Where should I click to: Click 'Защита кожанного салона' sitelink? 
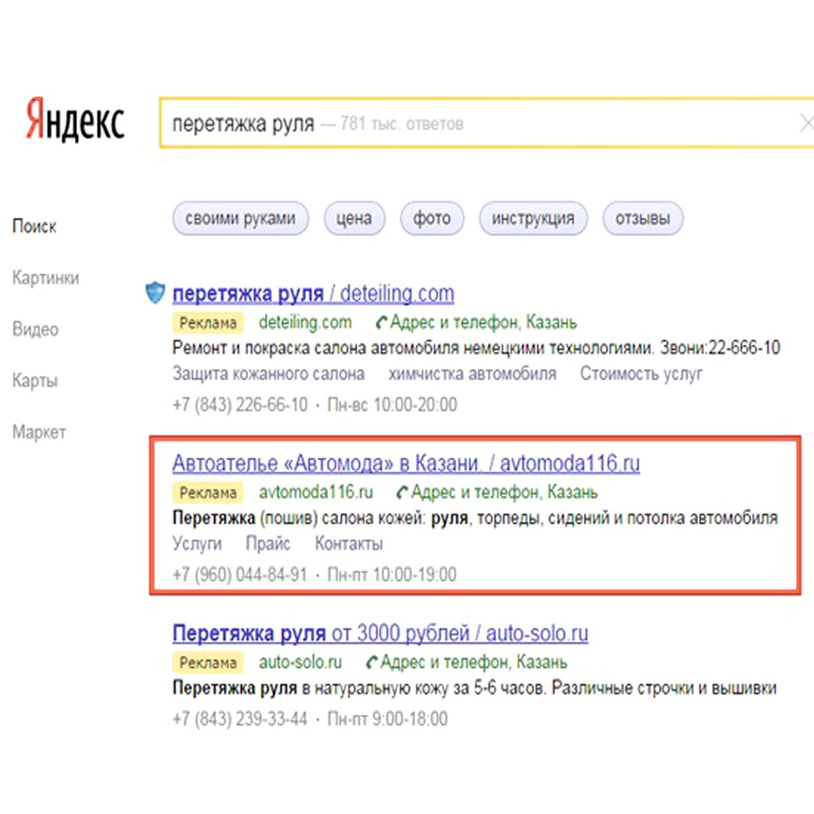pos(268,374)
